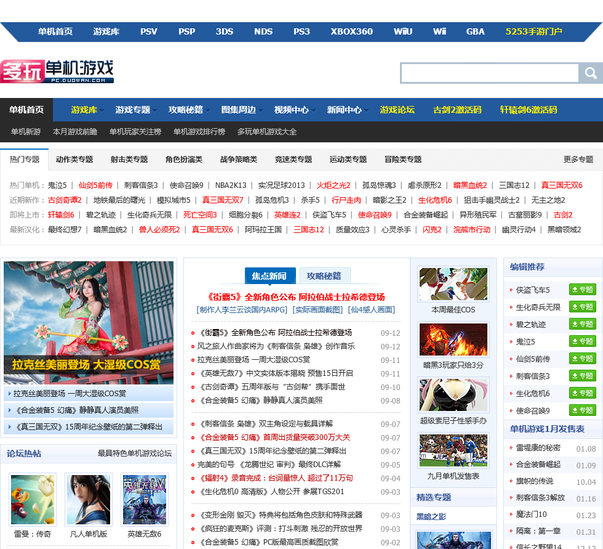Download topic button for 仙剑5前传
The width and height of the screenshot is (603, 549).
click(x=582, y=359)
